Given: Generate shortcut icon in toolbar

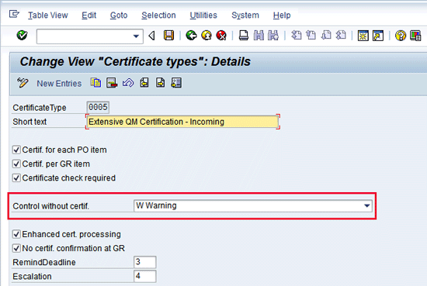Looking at the screenshot, I should [x=378, y=36].
